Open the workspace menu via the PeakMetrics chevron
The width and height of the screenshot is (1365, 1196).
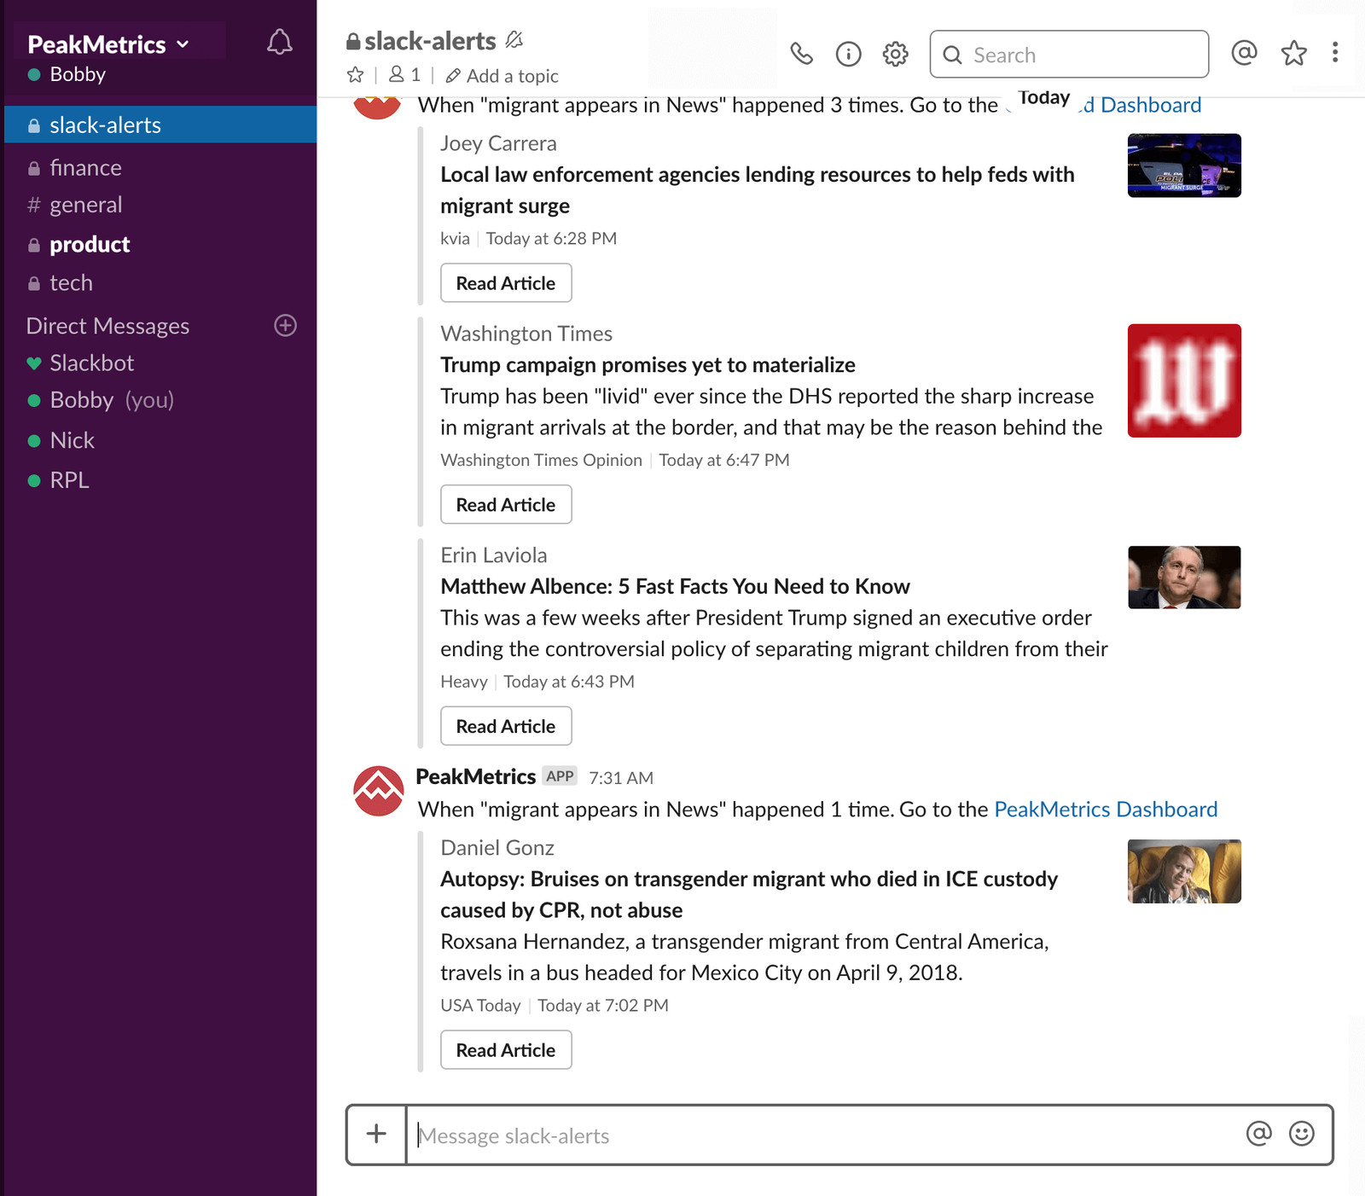pos(183,44)
